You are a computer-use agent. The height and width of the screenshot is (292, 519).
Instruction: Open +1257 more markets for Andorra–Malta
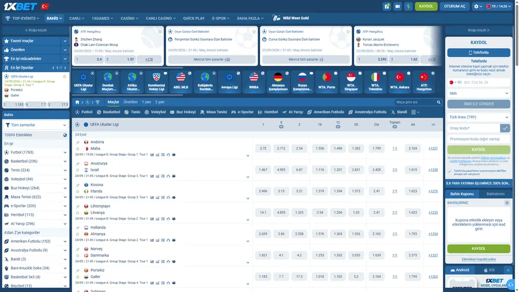click(433, 148)
